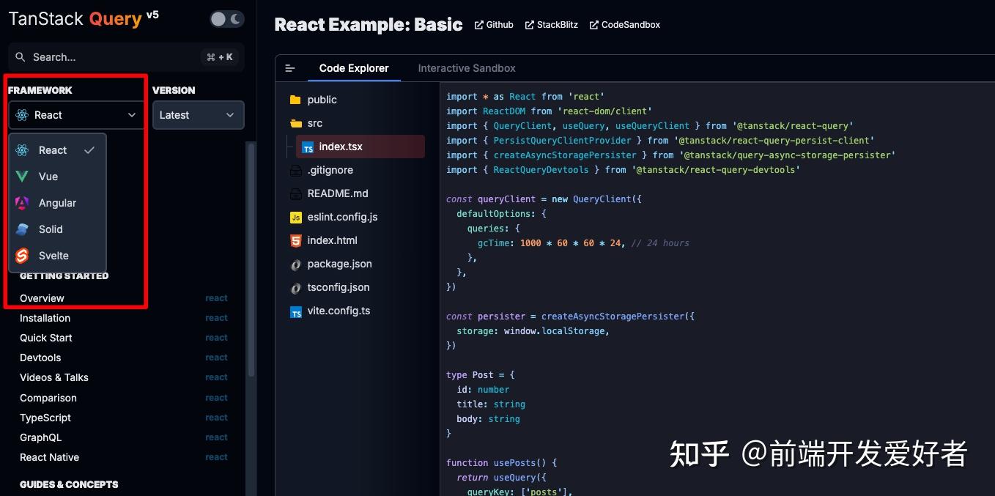Switch to the Interactive Sandbox tab

click(x=467, y=68)
